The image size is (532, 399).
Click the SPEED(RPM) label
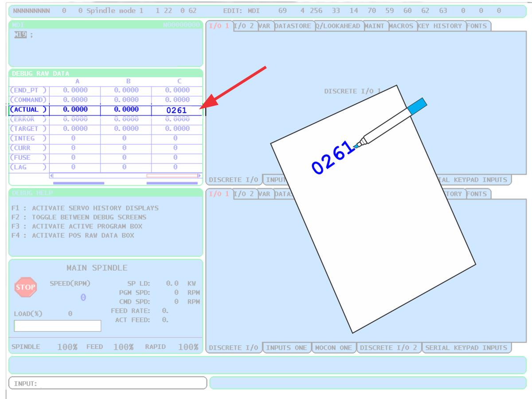pyautogui.click(x=70, y=284)
